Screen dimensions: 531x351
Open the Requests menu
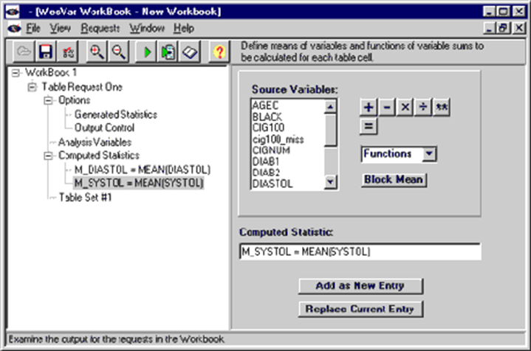click(100, 29)
